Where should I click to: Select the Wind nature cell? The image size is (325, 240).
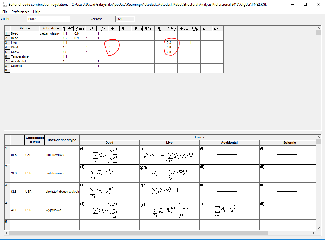pos(25,48)
